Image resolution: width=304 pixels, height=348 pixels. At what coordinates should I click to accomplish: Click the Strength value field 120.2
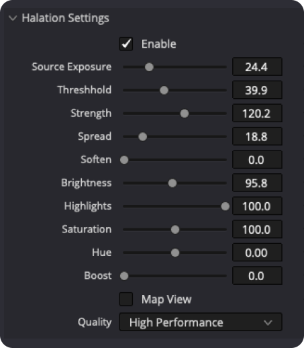tap(257, 113)
